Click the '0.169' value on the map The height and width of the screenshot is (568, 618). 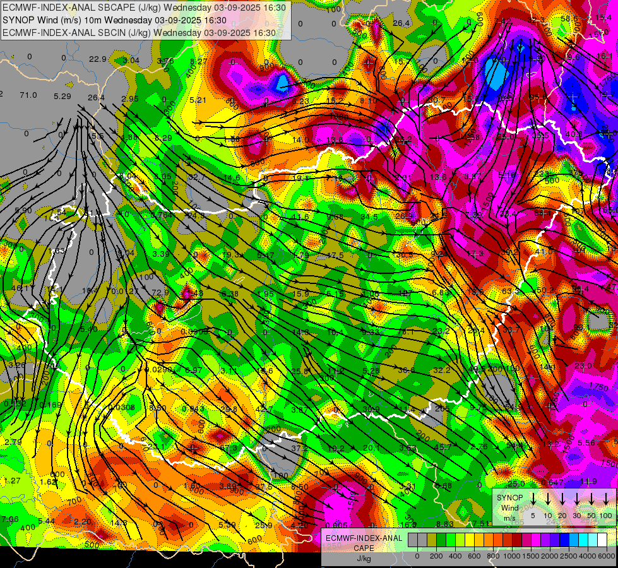(x=51, y=405)
